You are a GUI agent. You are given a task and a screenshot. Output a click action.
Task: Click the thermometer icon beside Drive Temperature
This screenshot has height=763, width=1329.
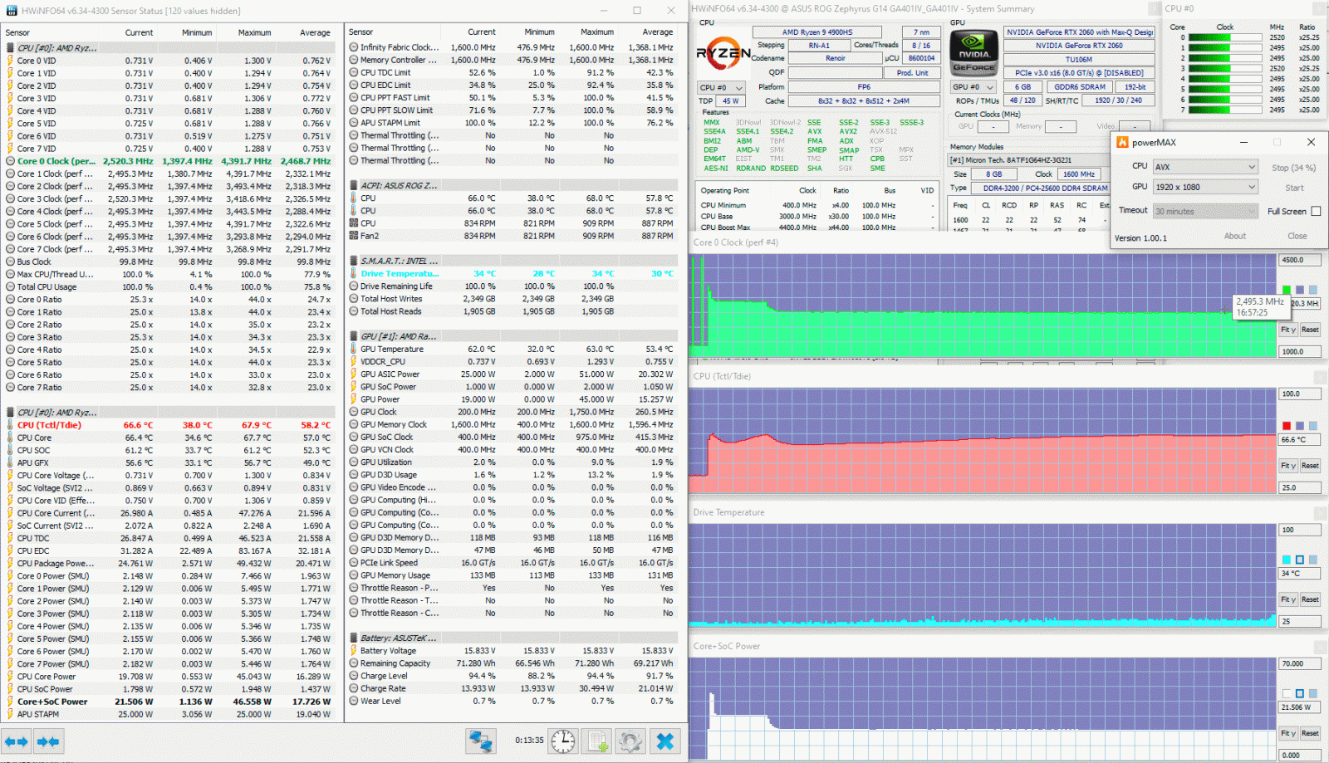coord(354,273)
